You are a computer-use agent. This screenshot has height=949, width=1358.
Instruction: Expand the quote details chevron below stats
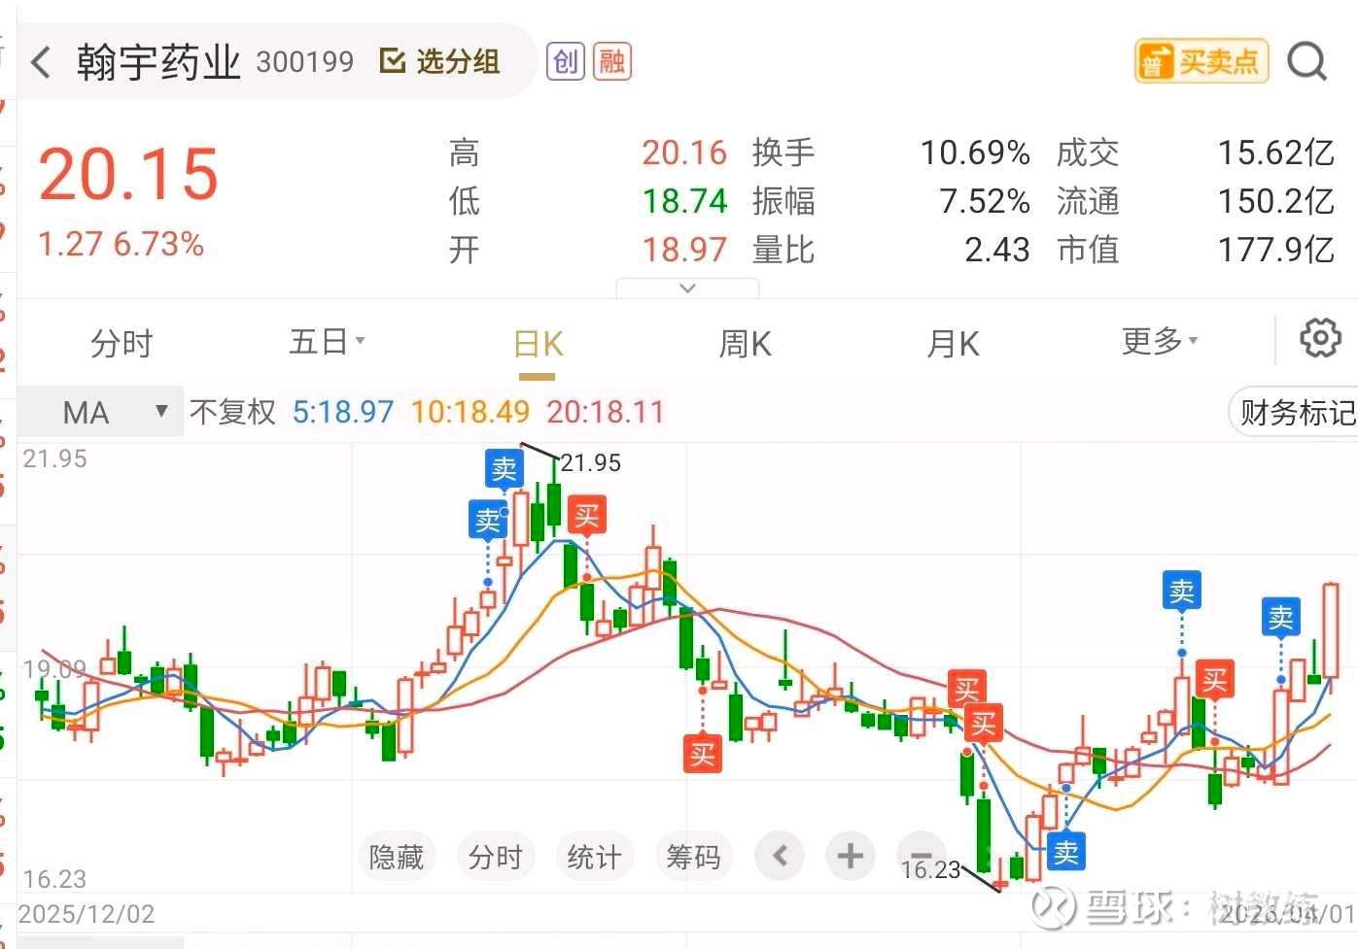(x=687, y=288)
